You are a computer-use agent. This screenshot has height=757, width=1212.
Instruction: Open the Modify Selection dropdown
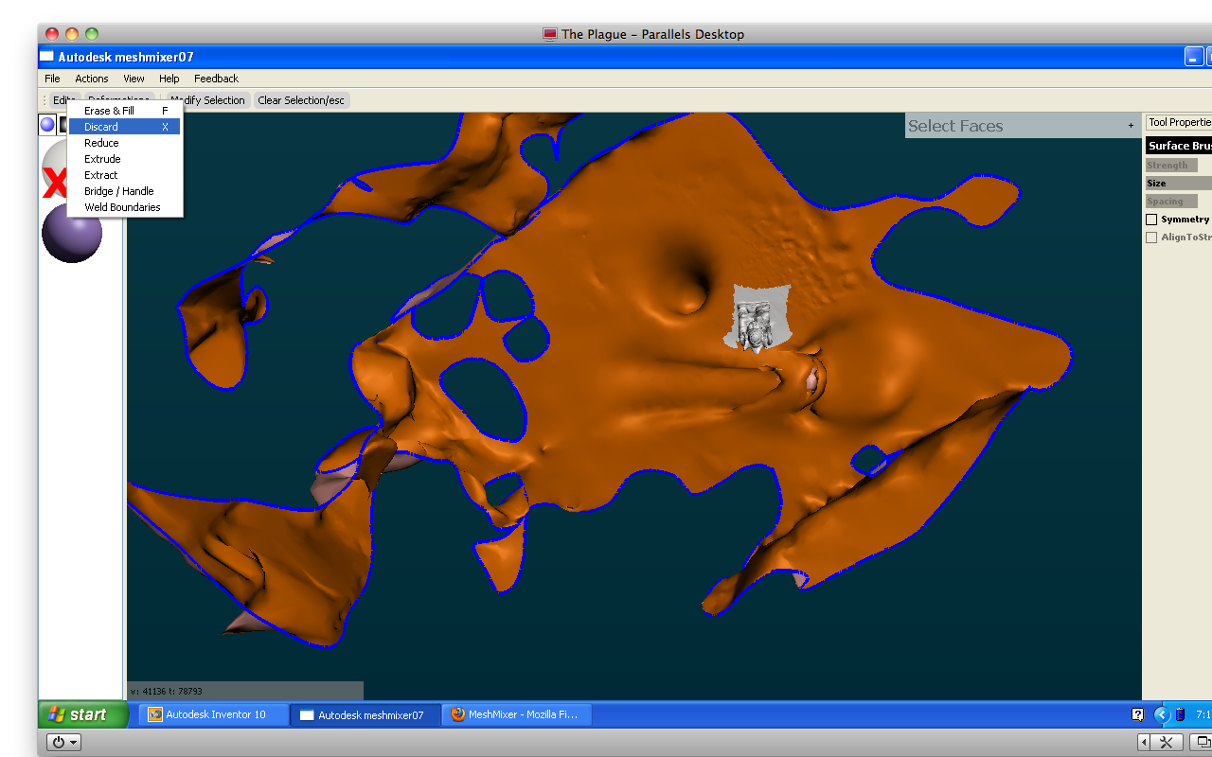tap(207, 100)
